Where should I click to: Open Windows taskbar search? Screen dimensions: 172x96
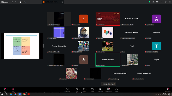point(6,94)
